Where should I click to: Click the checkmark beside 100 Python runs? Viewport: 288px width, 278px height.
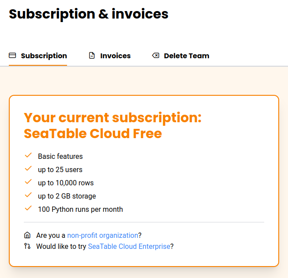pyautogui.click(x=29, y=208)
